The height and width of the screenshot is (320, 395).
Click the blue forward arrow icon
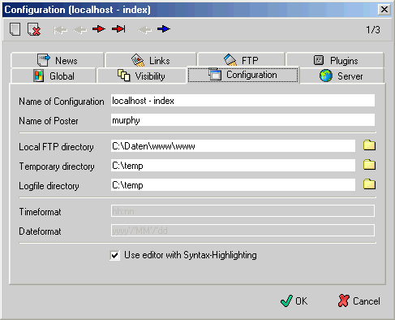(x=164, y=28)
